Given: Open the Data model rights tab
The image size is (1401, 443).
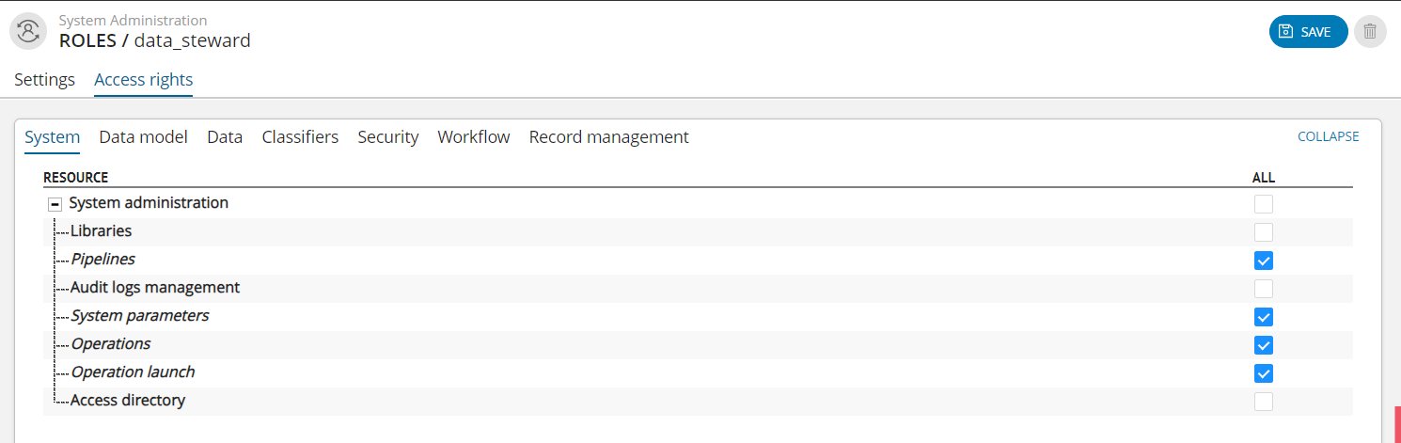Looking at the screenshot, I should point(143,137).
